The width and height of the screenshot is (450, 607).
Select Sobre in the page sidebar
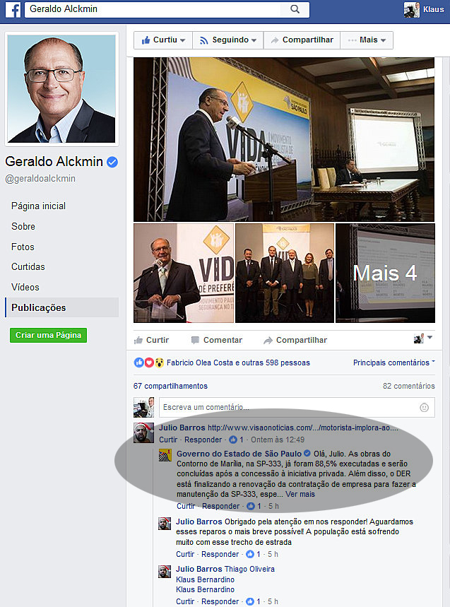tap(23, 226)
